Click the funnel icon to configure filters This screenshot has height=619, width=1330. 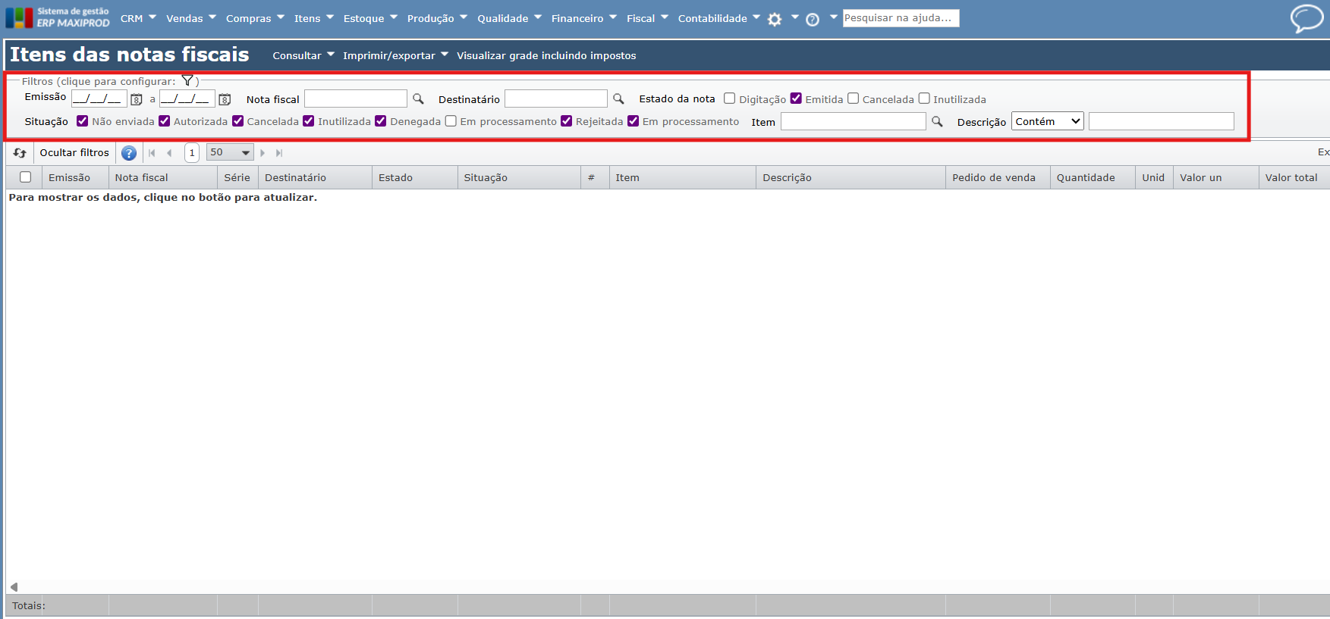[x=187, y=80]
